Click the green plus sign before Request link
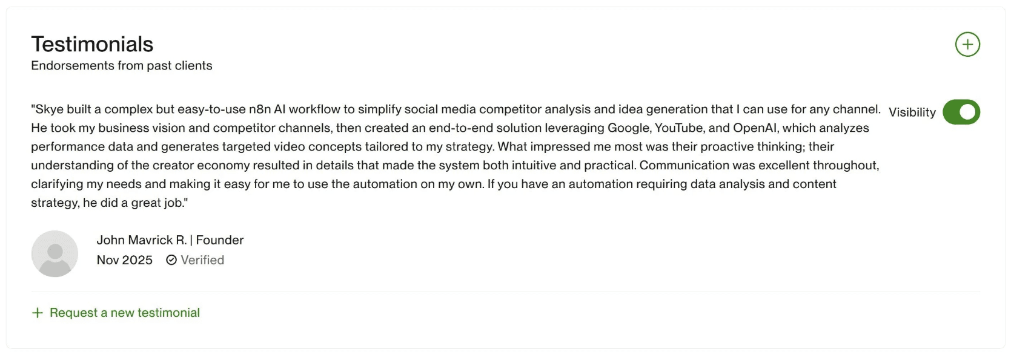This screenshot has height=352, width=1011. 37,312
